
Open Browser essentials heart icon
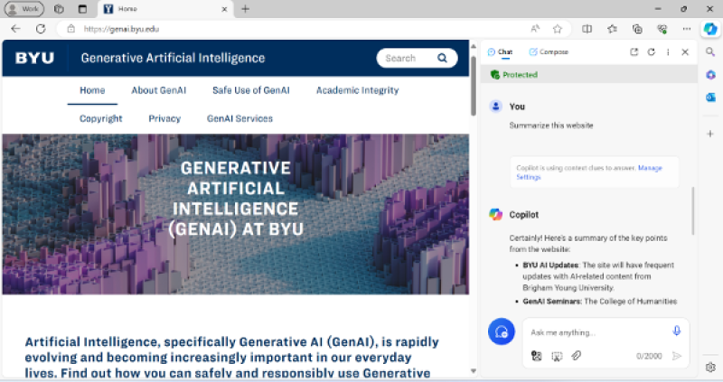point(662,29)
